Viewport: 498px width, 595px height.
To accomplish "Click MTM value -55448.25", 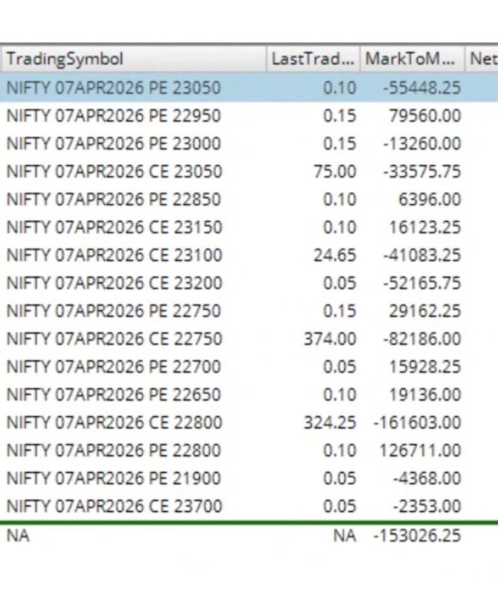I will [x=422, y=88].
